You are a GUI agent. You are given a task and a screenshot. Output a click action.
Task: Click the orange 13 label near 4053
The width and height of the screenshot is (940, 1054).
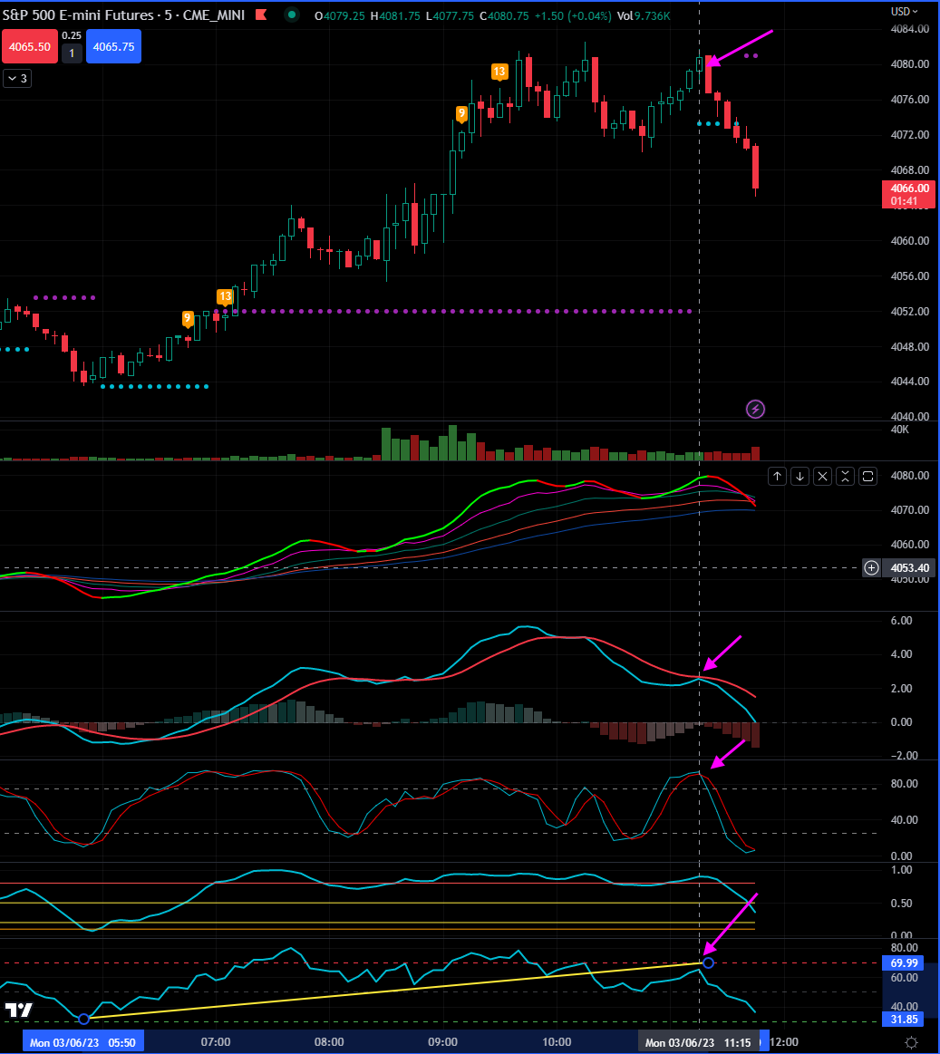point(225,296)
